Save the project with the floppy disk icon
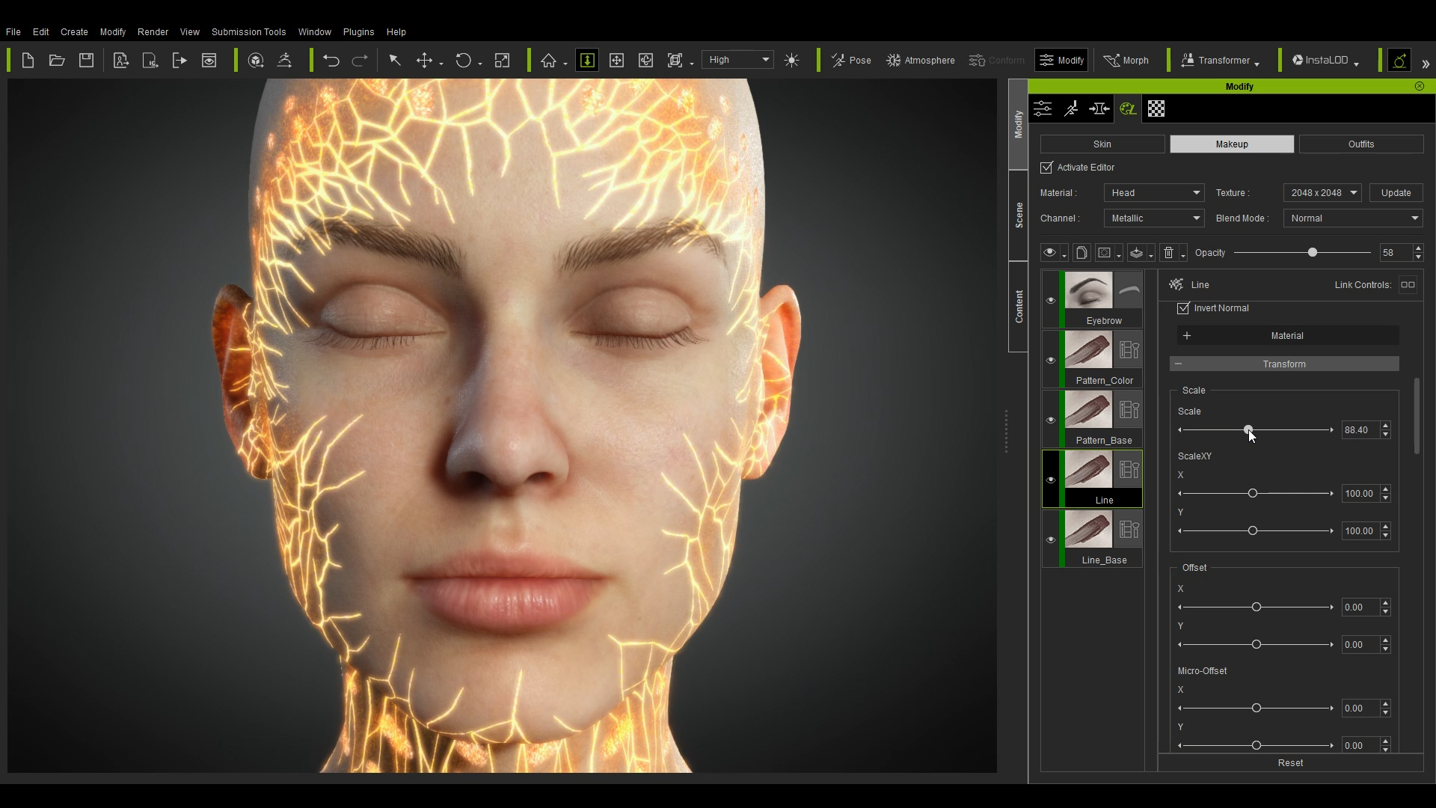1436x808 pixels. point(87,61)
